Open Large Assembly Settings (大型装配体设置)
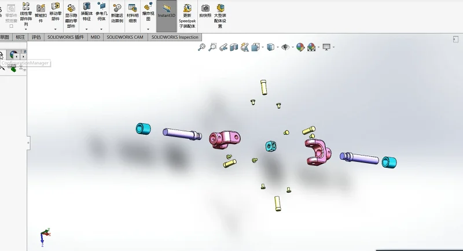463x251 pixels. tap(220, 16)
